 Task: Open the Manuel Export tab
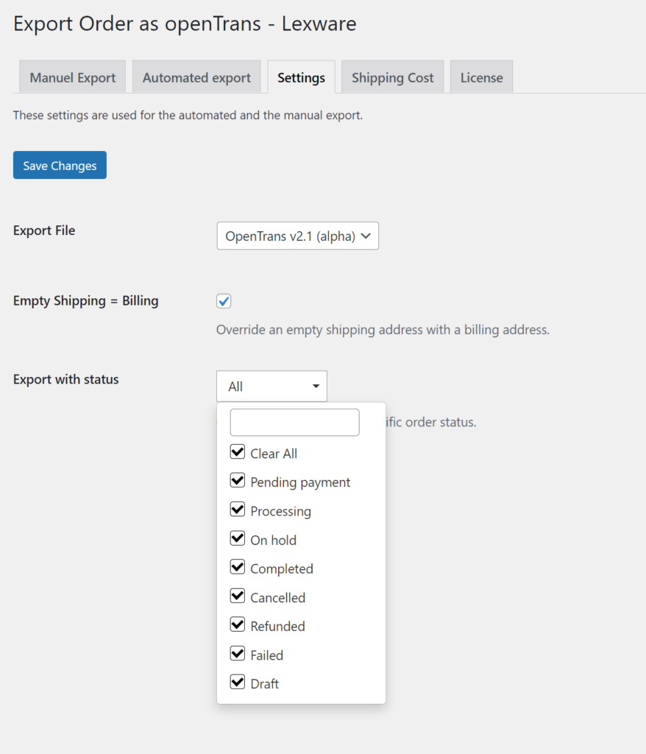[73, 77]
